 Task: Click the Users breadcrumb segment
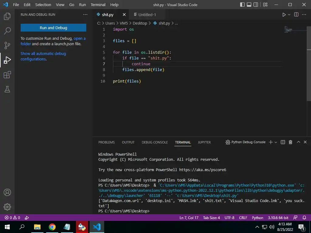pos(110,23)
